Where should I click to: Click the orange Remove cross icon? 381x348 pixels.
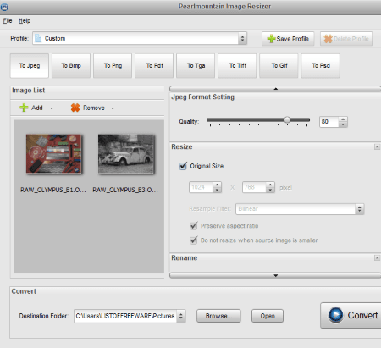pyautogui.click(x=75, y=108)
